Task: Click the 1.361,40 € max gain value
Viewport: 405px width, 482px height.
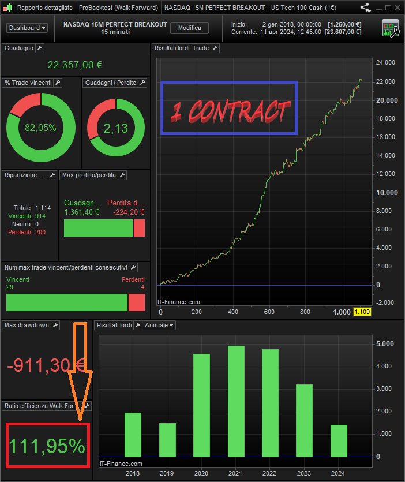Action: tap(82, 212)
